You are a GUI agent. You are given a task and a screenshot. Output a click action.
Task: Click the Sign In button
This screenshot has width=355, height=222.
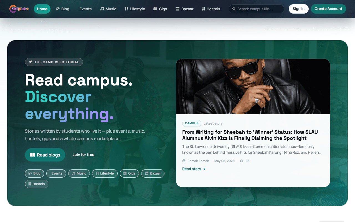click(299, 9)
